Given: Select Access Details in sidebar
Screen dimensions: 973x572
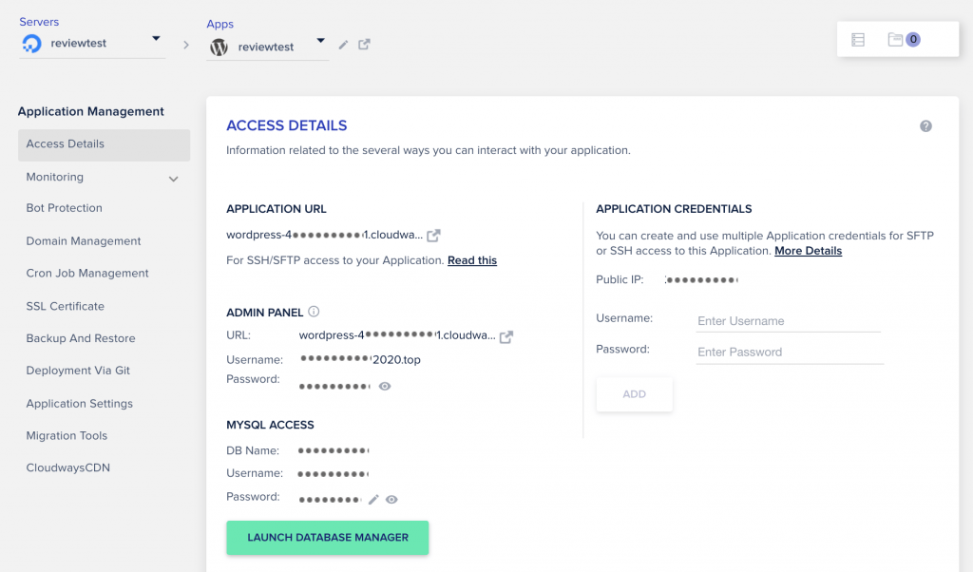Looking at the screenshot, I should tap(105, 144).
